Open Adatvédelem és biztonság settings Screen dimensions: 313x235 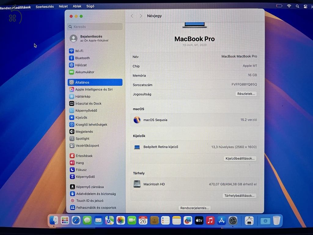93,194
